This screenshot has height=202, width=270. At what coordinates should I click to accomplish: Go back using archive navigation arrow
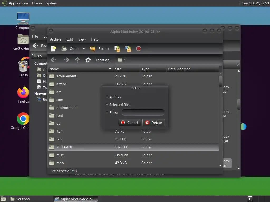(x=53, y=60)
